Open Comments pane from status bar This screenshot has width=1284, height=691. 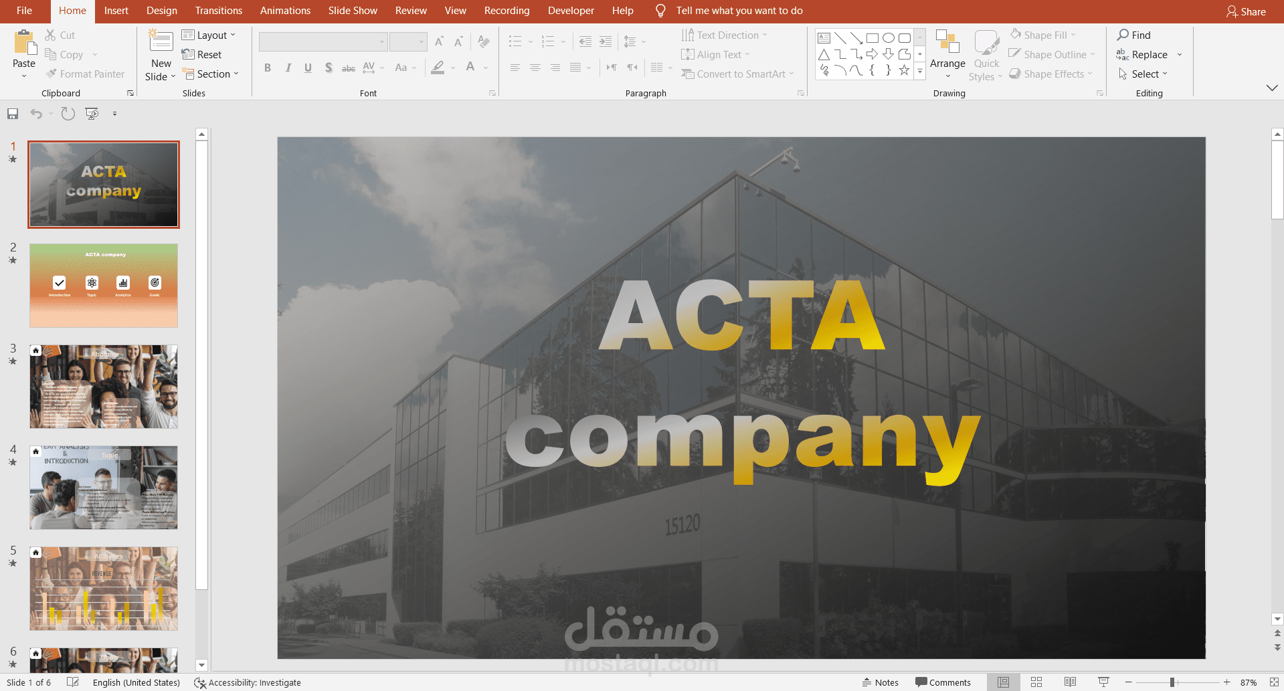(x=943, y=682)
